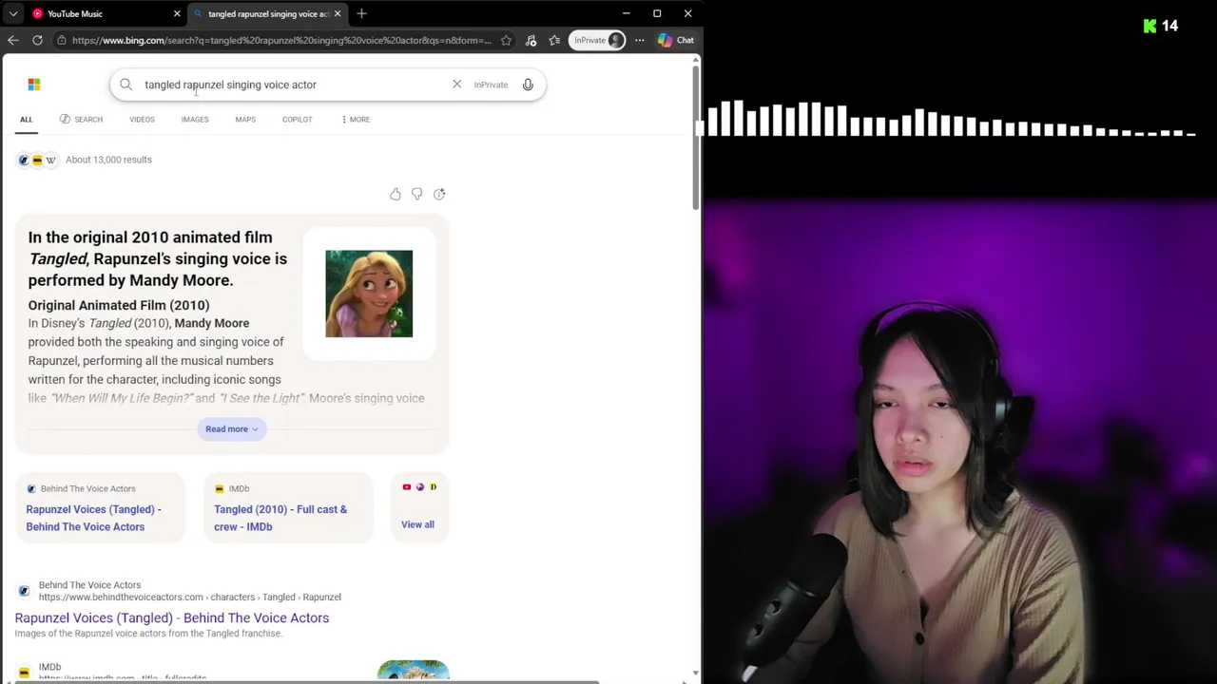Click the InPrivate label in search box
Screen dimensions: 1217x684
click(491, 85)
